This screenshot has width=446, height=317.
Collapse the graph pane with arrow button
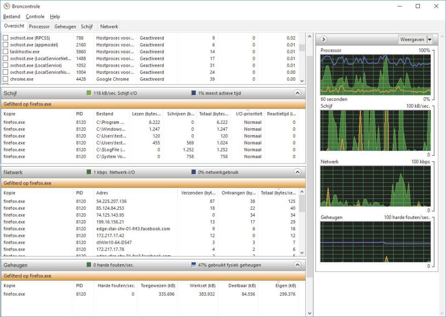[324, 39]
